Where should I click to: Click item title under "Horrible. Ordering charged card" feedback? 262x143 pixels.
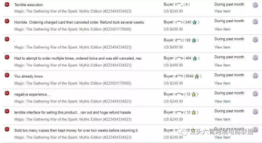73,29
